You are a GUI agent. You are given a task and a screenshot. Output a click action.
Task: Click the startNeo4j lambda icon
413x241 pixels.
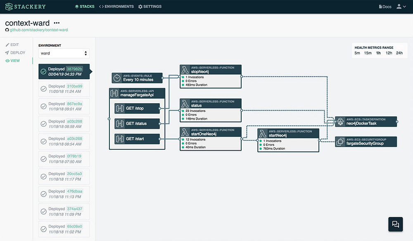pos(263,134)
